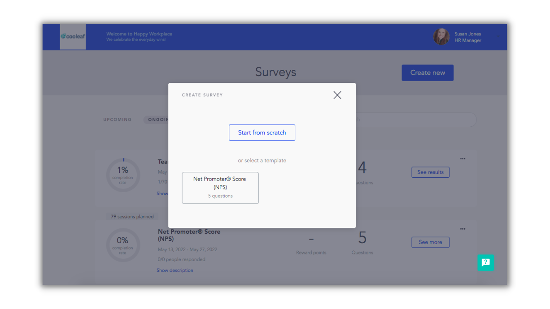
Task: Click See more for the NPS survey
Action: [x=430, y=242]
